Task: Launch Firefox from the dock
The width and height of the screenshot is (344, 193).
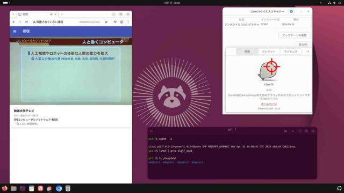Action: (5, 188)
